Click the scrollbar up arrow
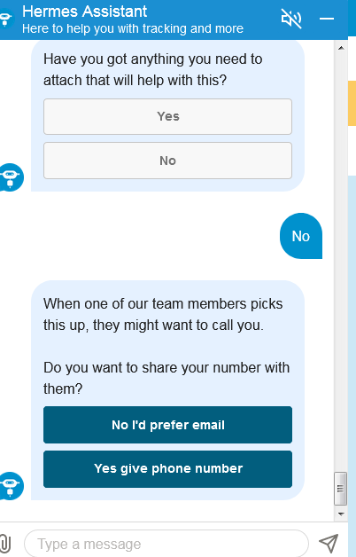This screenshot has height=557, width=356. 341,48
